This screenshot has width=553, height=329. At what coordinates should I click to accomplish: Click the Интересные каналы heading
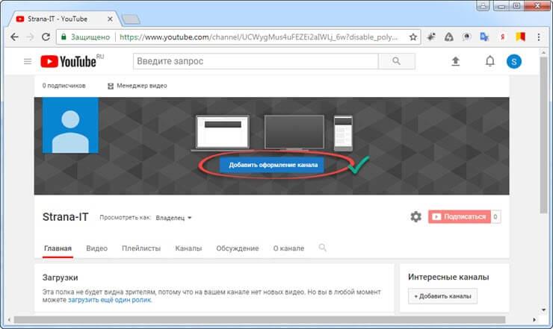coord(448,278)
